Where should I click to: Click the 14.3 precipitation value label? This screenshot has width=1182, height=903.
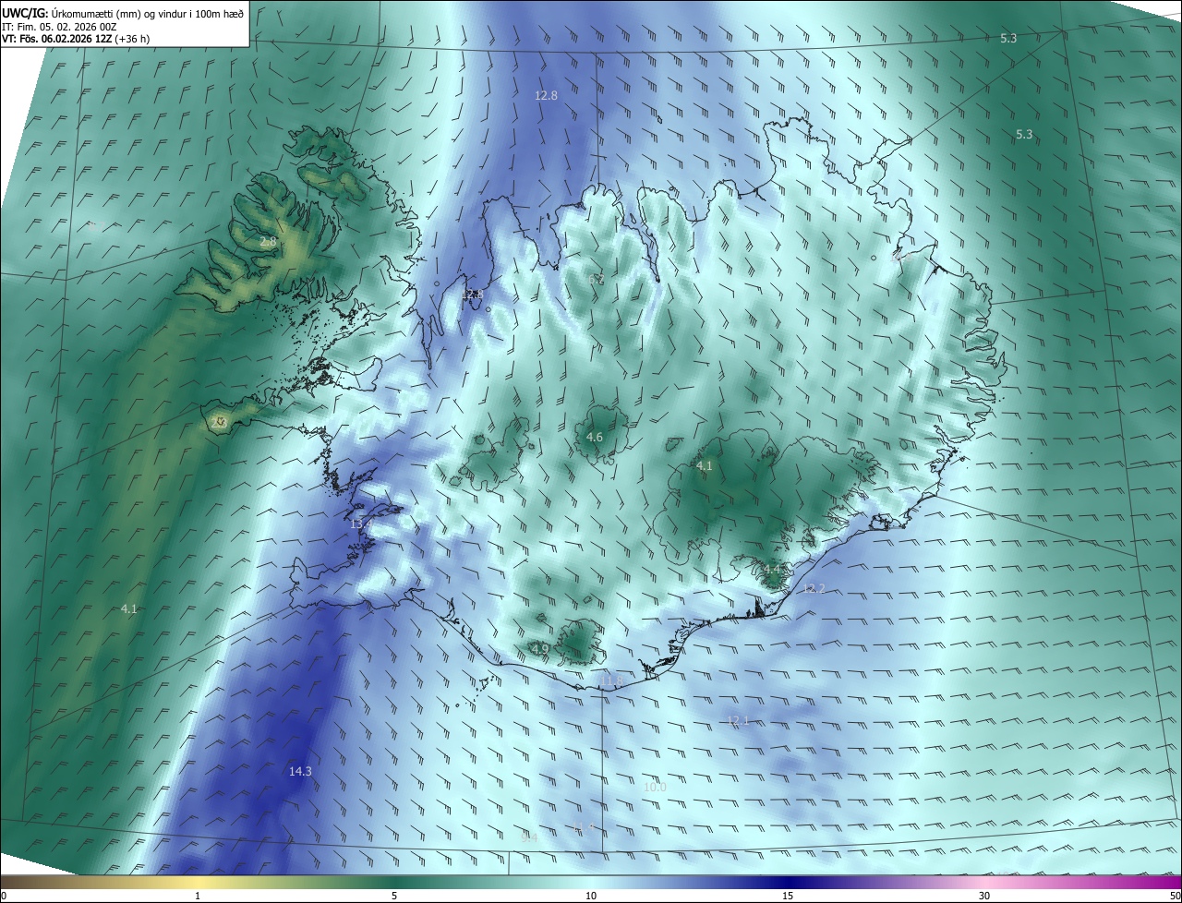point(300,771)
